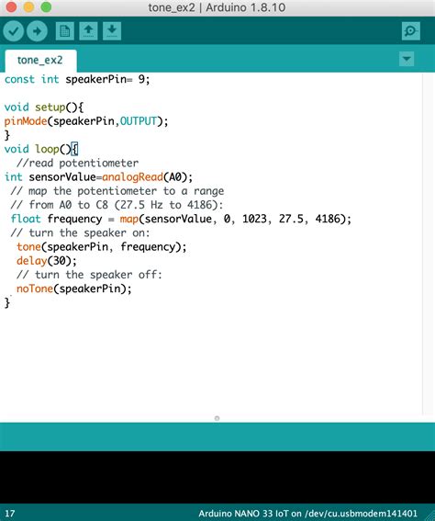The width and height of the screenshot is (435, 521).
Task: Click the line 'const int speakerPin= 9;'
Action: pos(77,79)
